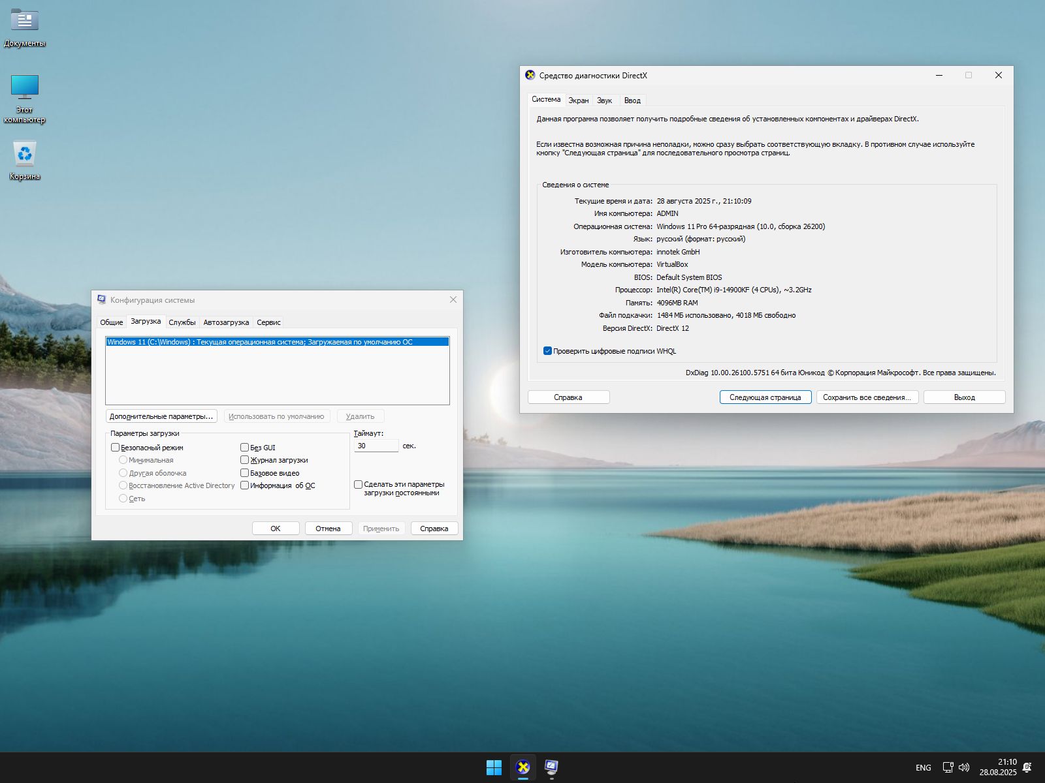Click Использовать по умолчанию button
Screen dimensions: 1045x783
point(277,416)
